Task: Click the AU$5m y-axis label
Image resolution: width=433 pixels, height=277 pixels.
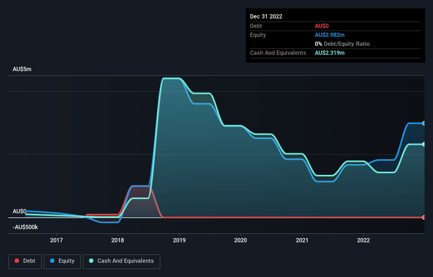Action: tap(22, 69)
